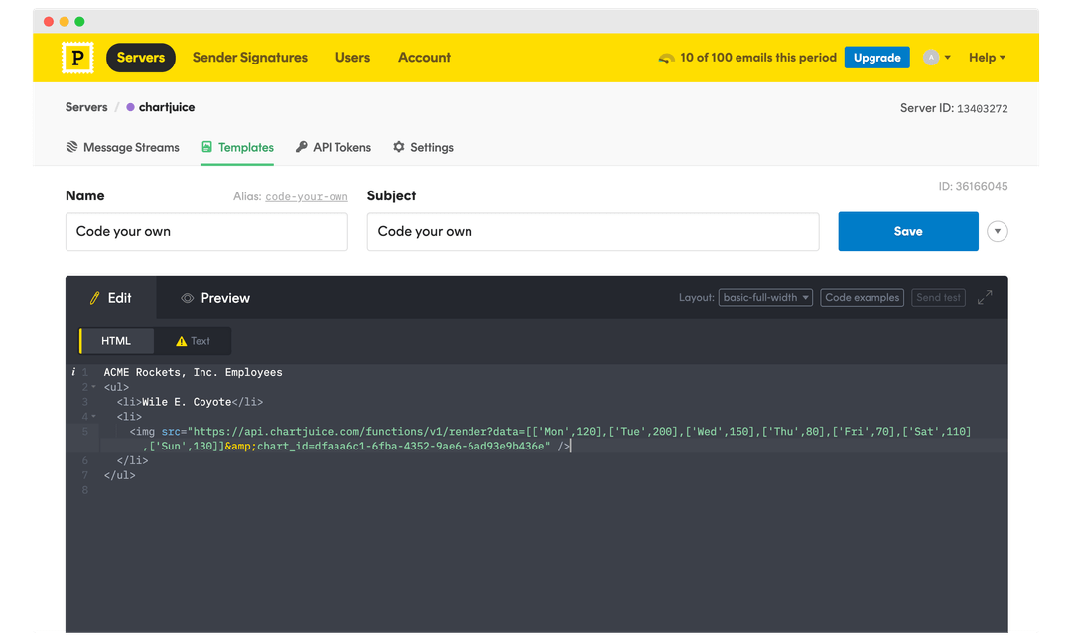This screenshot has height=641, width=1072.
Task: Click the API Tokens key icon
Action: tap(301, 146)
